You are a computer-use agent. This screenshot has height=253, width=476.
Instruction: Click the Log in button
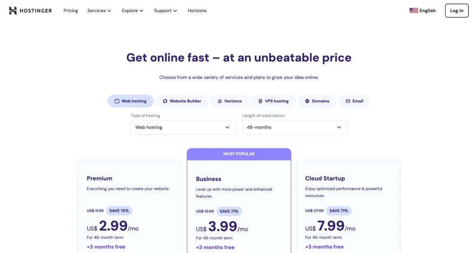456,11
